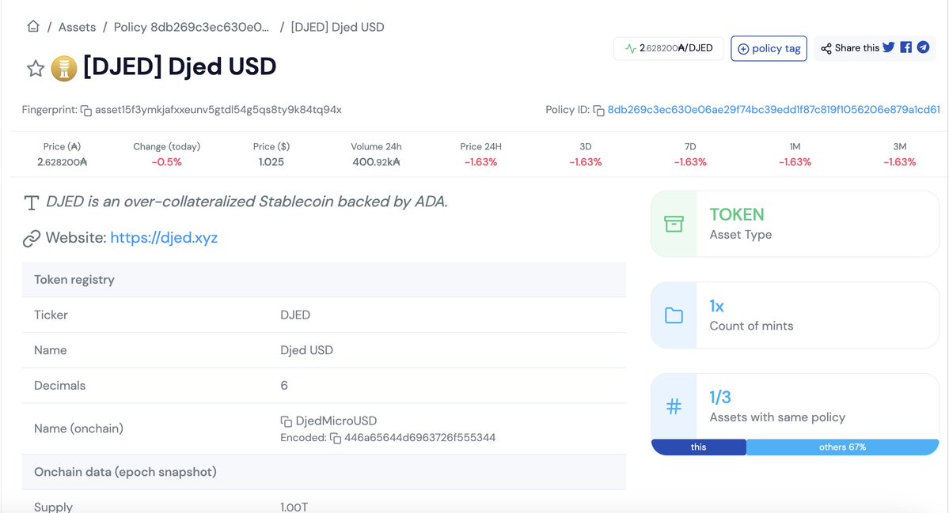Image resolution: width=949 pixels, height=513 pixels.
Task: Favorite DJED with the star icon
Action: [x=36, y=68]
